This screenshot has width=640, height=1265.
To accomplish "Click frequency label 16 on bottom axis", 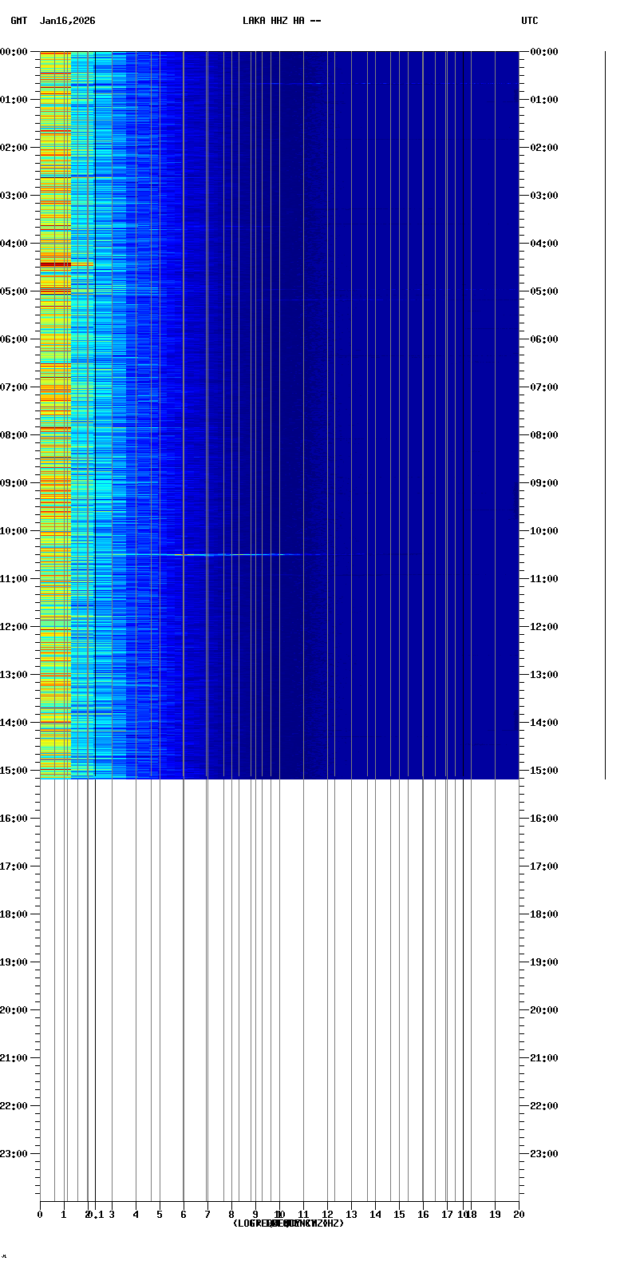I will click(423, 1215).
